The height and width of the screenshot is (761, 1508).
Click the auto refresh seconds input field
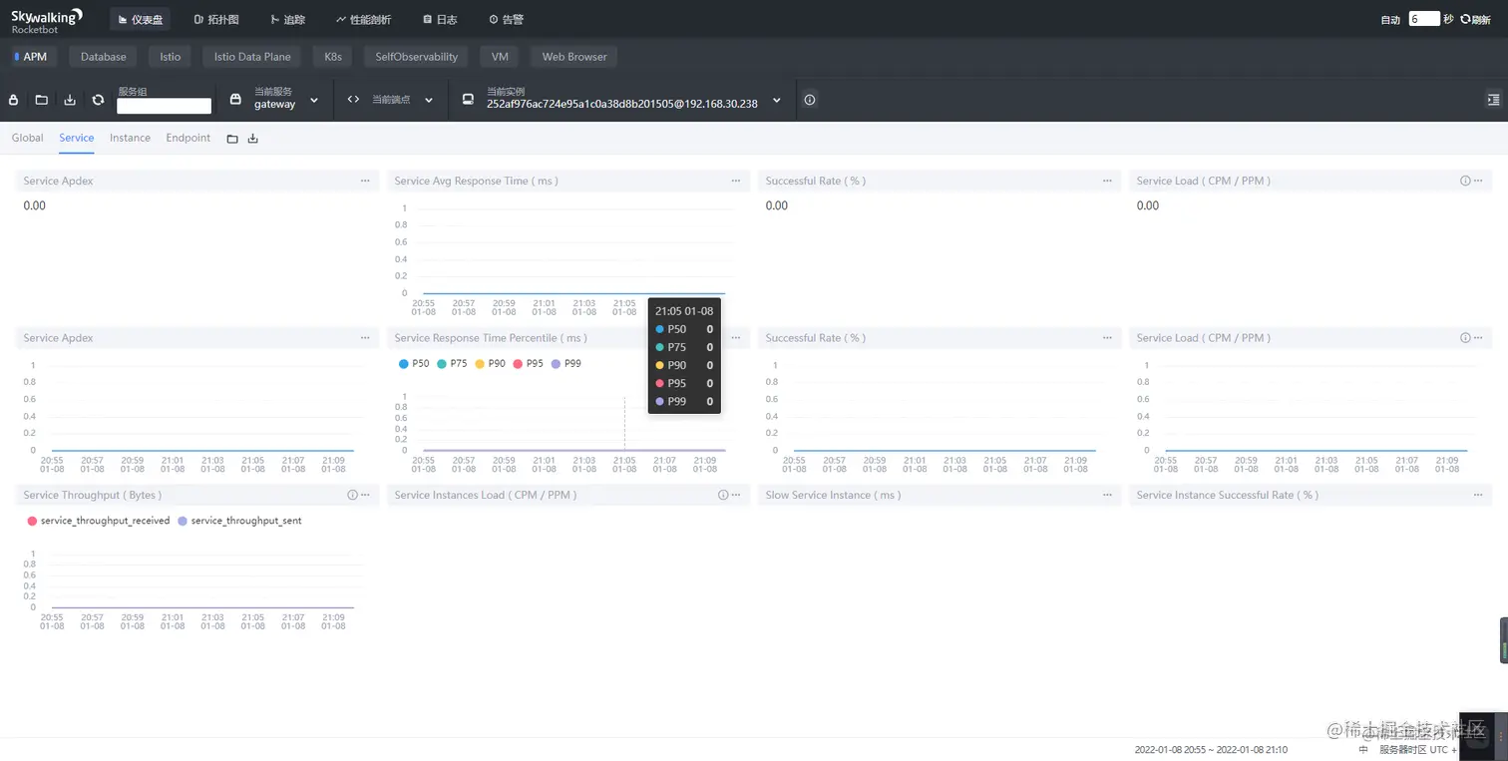(x=1424, y=19)
